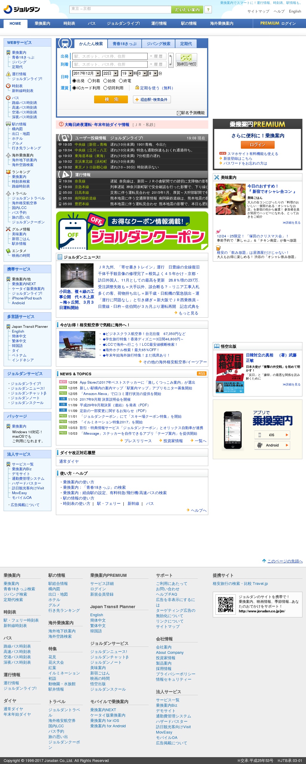Click plus icon on 経由駅・検索条件
306x764 pixels.
137,100
